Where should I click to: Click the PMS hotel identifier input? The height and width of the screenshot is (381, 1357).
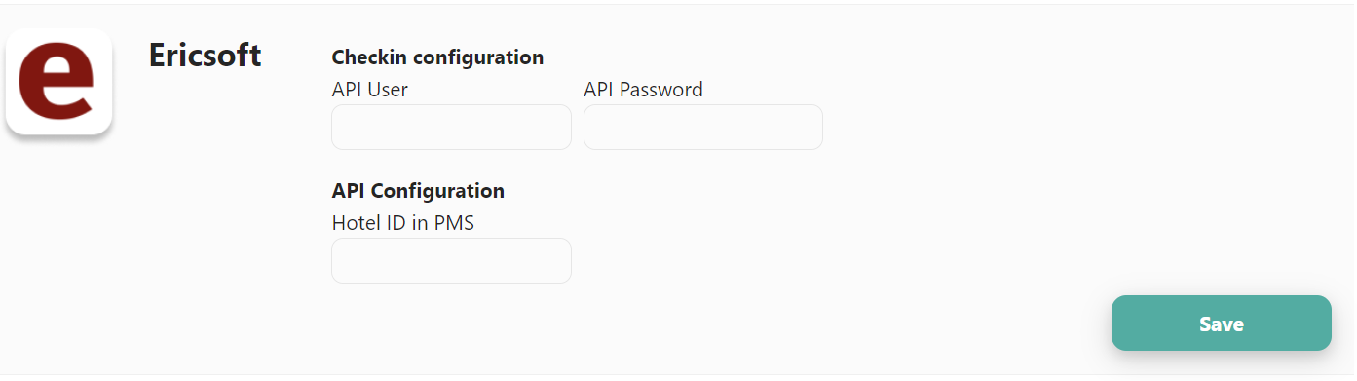coord(451,261)
